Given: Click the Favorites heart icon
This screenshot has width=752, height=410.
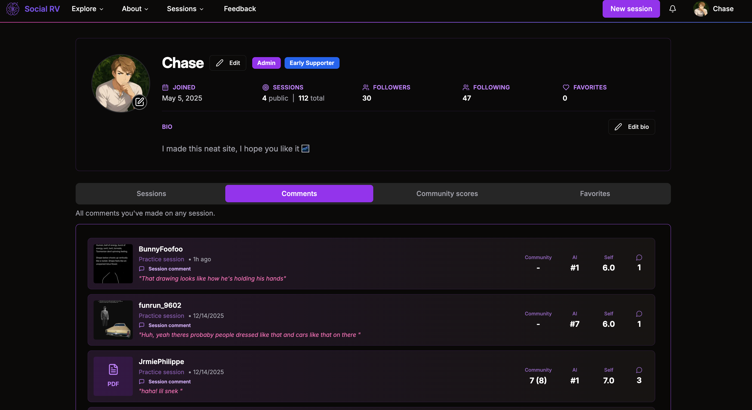Looking at the screenshot, I should pos(566,87).
